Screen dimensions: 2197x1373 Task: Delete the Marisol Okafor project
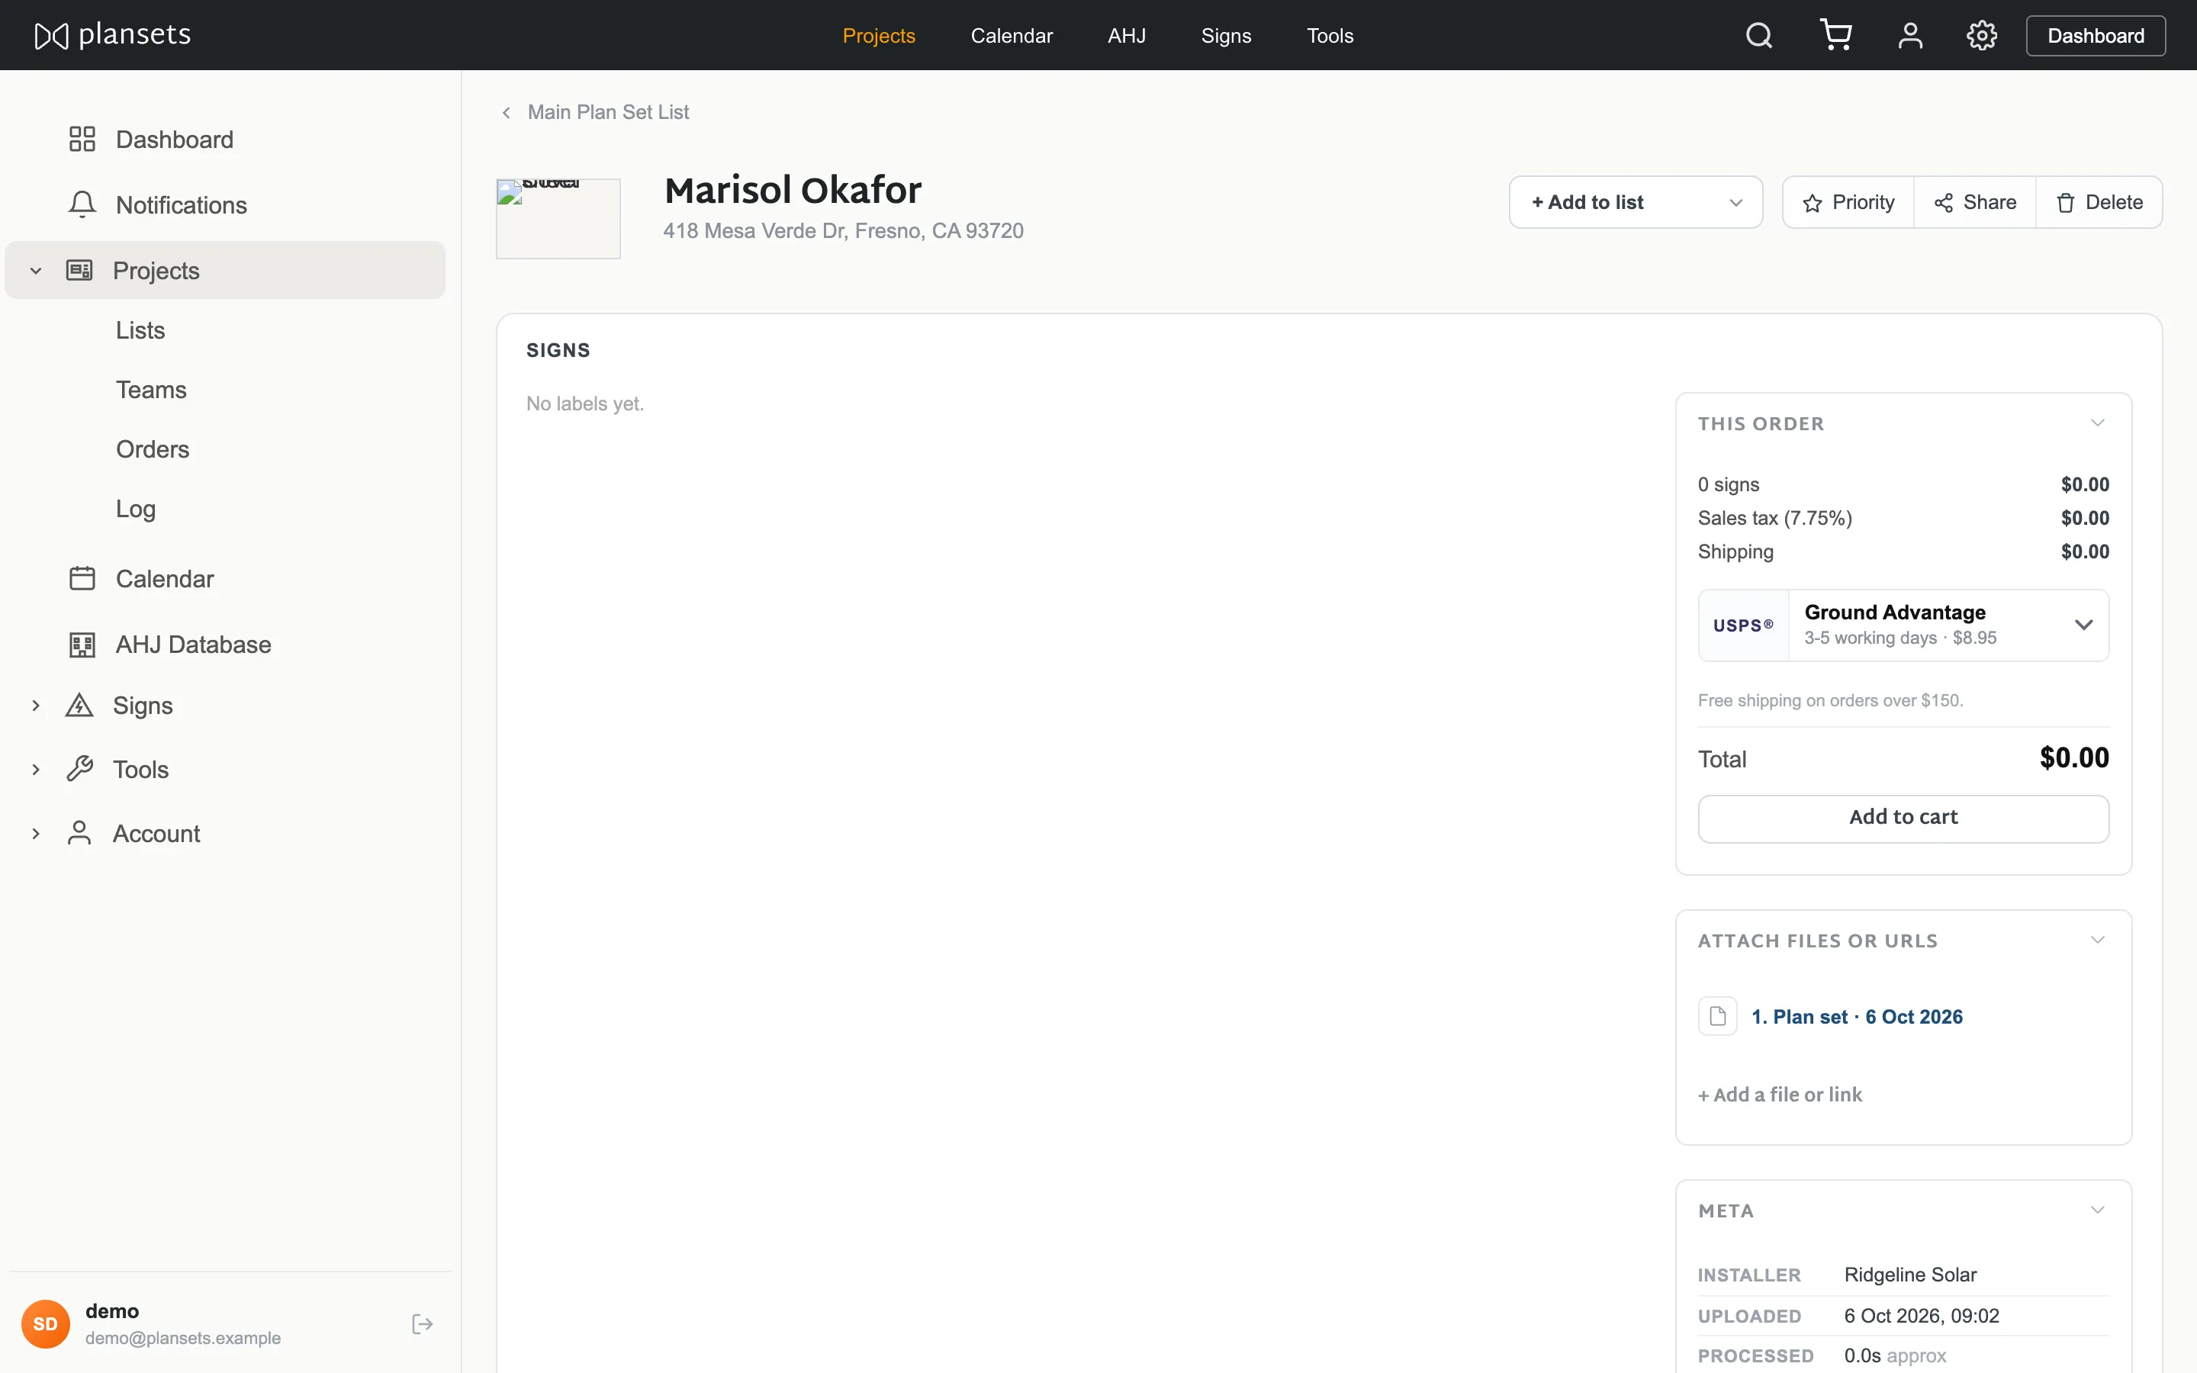[2099, 202]
